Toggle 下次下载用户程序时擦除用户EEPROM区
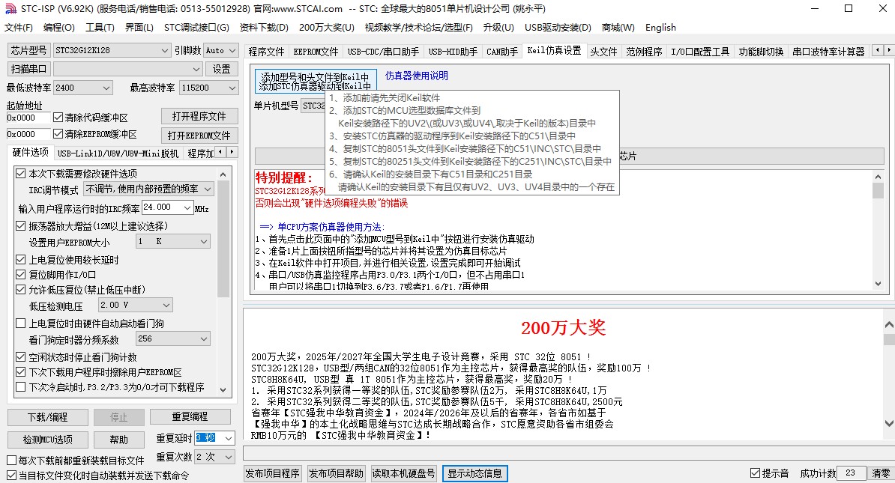895x483 pixels. pos(21,372)
